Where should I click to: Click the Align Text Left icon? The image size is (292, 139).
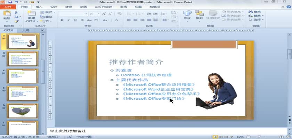(x=129, y=20)
